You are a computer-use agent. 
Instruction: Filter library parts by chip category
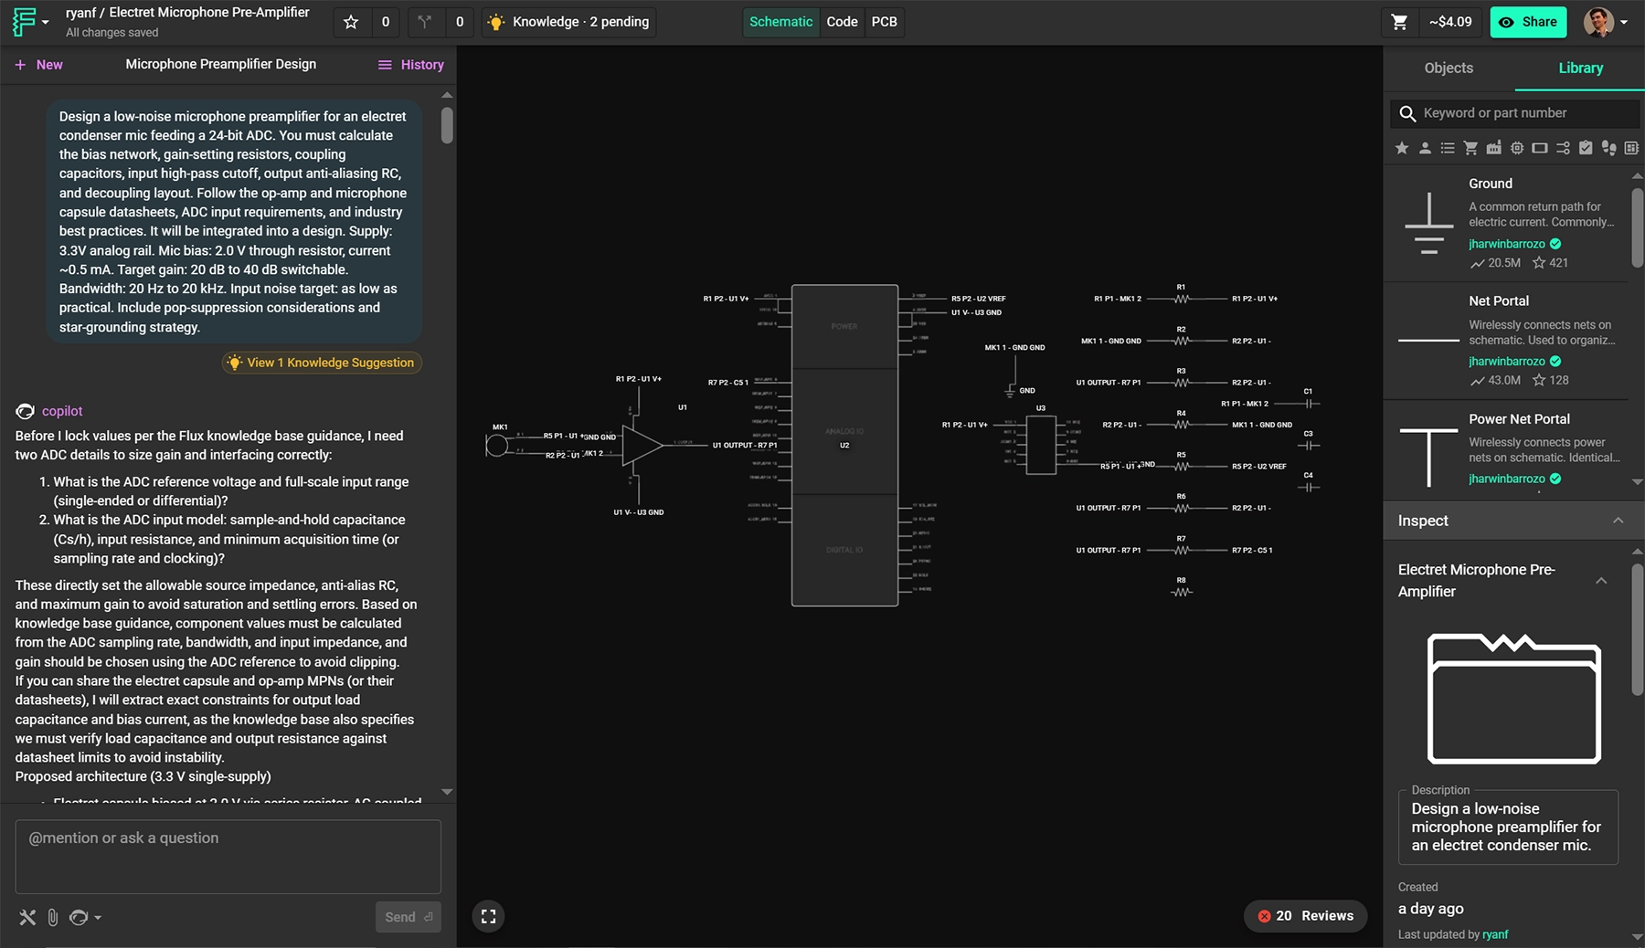[1518, 147]
